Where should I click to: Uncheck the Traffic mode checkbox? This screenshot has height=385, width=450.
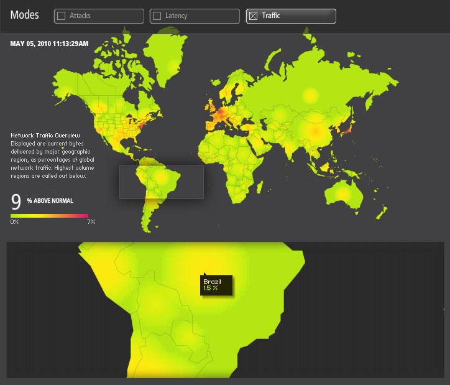coord(253,16)
